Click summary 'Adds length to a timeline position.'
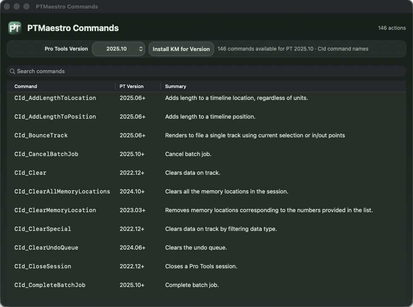Screen dimensions: 413x307 [210, 117]
